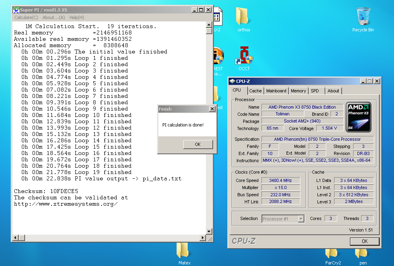Click the Loop 19 finished line

coord(77,172)
